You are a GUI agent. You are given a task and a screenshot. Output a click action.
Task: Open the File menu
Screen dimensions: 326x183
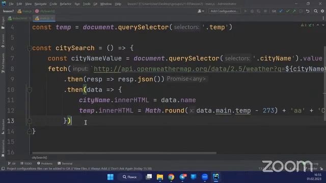tap(11, 4)
